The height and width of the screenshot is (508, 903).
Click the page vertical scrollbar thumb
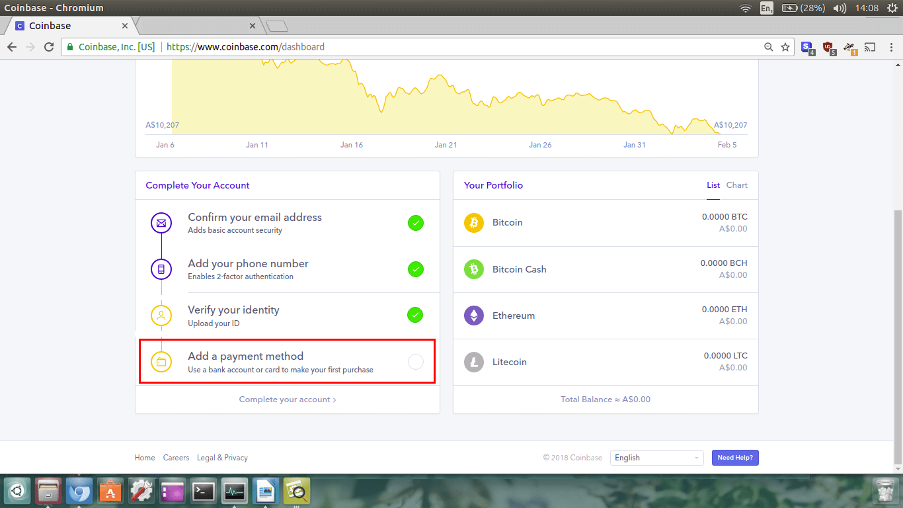click(898, 337)
